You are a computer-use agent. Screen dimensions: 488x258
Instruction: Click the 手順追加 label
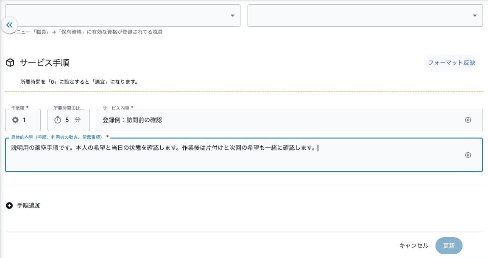click(29, 206)
